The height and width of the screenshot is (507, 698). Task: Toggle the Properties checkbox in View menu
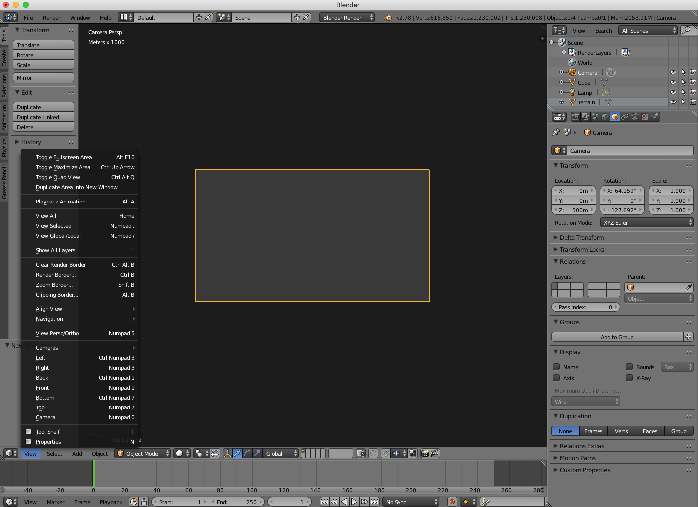tap(28, 442)
